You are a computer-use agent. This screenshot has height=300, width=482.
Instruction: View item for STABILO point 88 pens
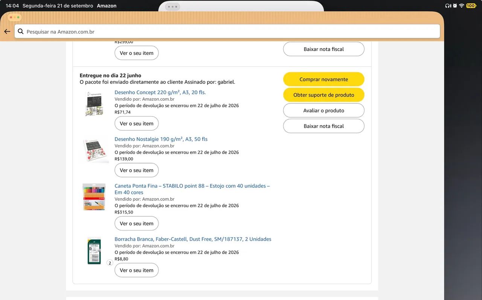(137, 223)
